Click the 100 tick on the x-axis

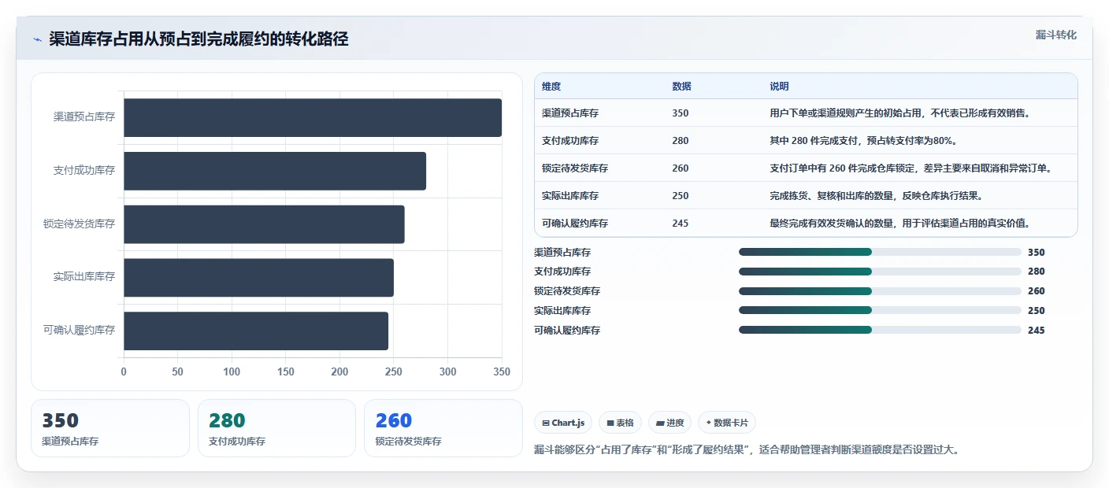[232, 372]
